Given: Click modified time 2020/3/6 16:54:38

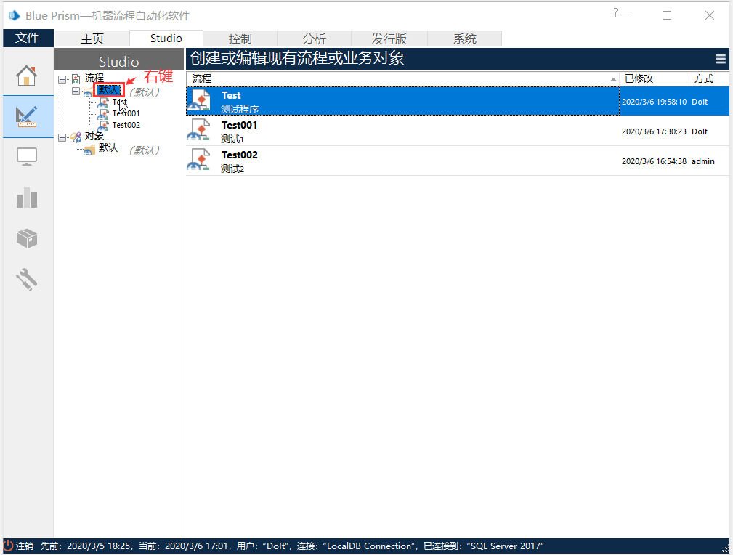Looking at the screenshot, I should 654,162.
